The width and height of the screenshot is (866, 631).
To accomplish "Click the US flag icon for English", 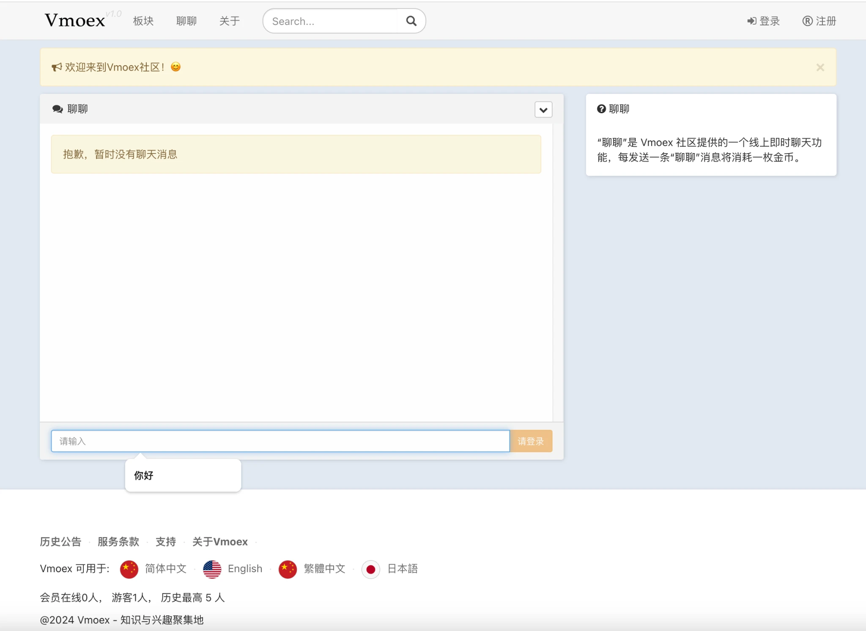I will [x=212, y=569].
